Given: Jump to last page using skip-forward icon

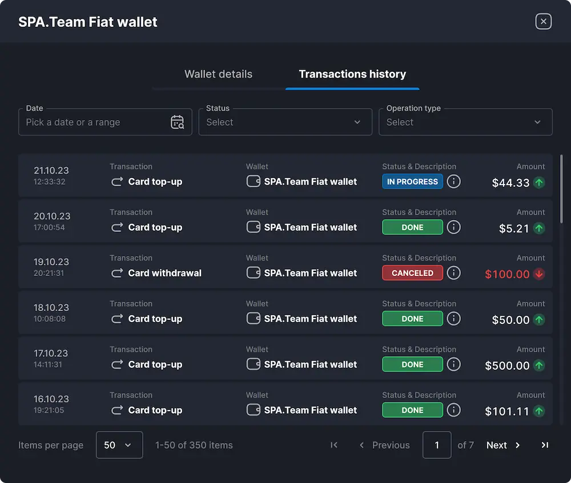Looking at the screenshot, I should point(545,445).
